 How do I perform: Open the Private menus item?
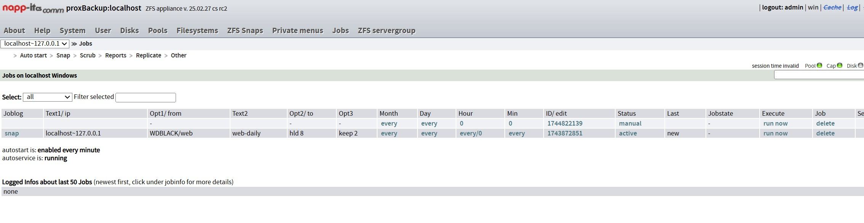click(x=298, y=30)
